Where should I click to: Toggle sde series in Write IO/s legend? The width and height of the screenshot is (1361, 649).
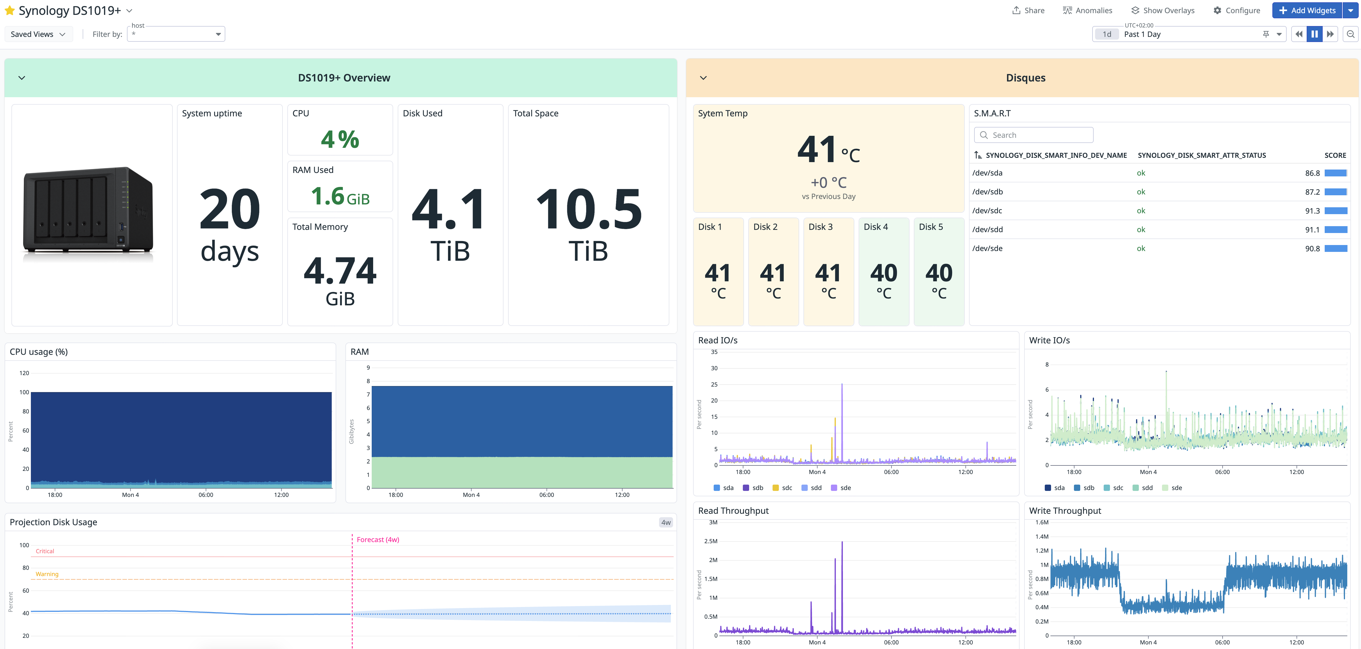point(1172,488)
